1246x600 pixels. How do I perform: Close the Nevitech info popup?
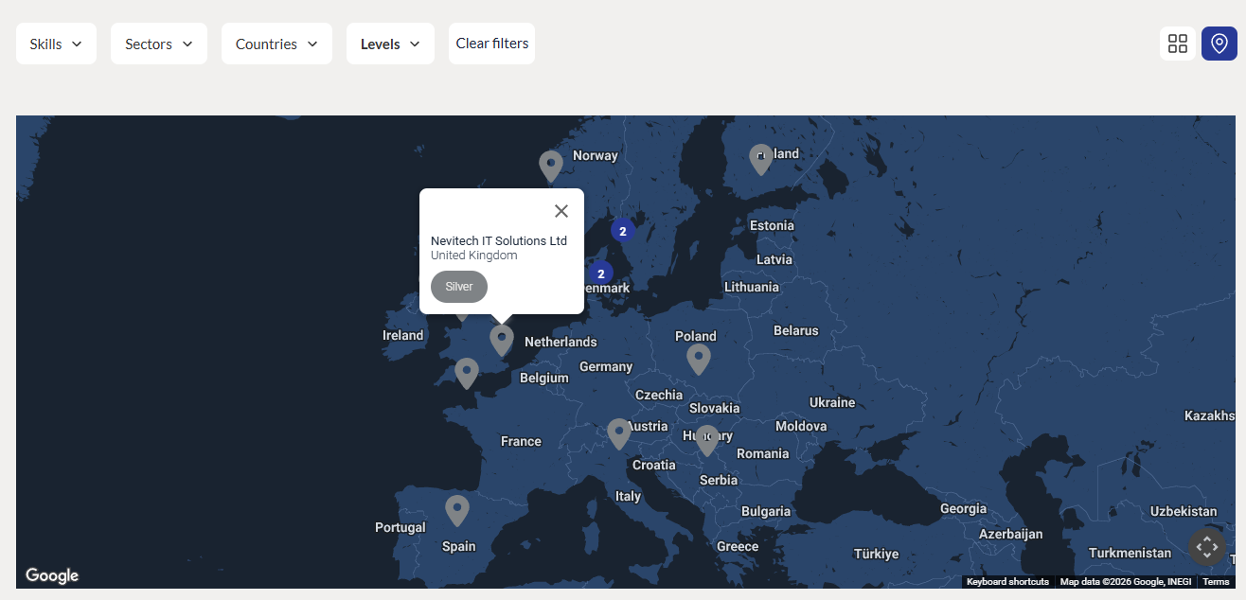click(x=561, y=211)
